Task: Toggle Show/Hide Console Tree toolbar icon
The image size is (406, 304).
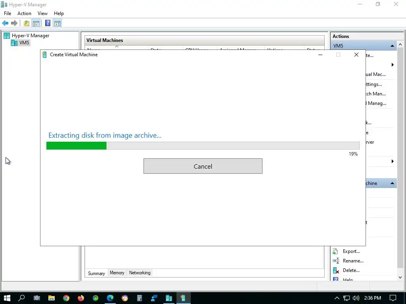Action: click(x=36, y=23)
